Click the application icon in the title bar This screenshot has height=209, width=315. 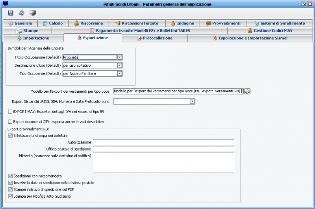coord(6,4)
